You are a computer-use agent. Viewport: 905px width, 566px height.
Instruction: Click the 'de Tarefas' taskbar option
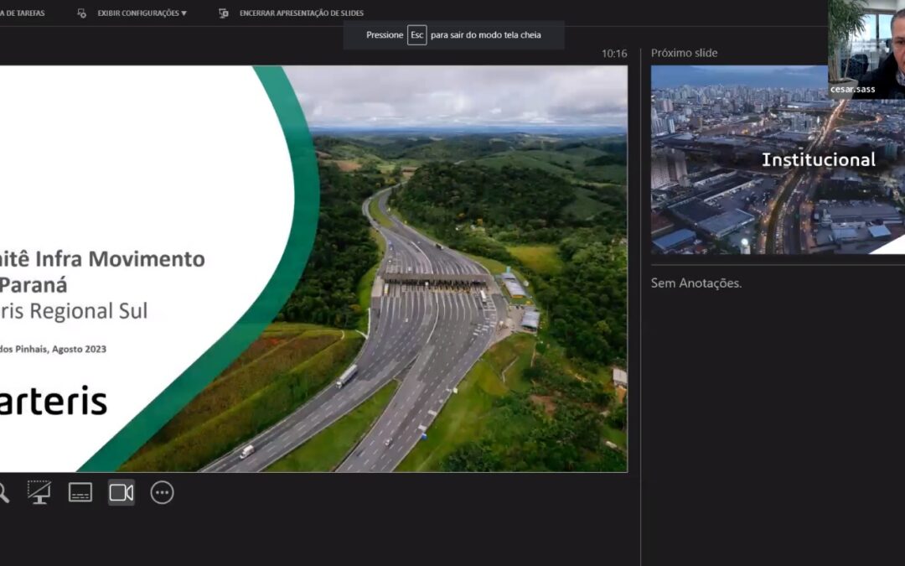(x=22, y=13)
